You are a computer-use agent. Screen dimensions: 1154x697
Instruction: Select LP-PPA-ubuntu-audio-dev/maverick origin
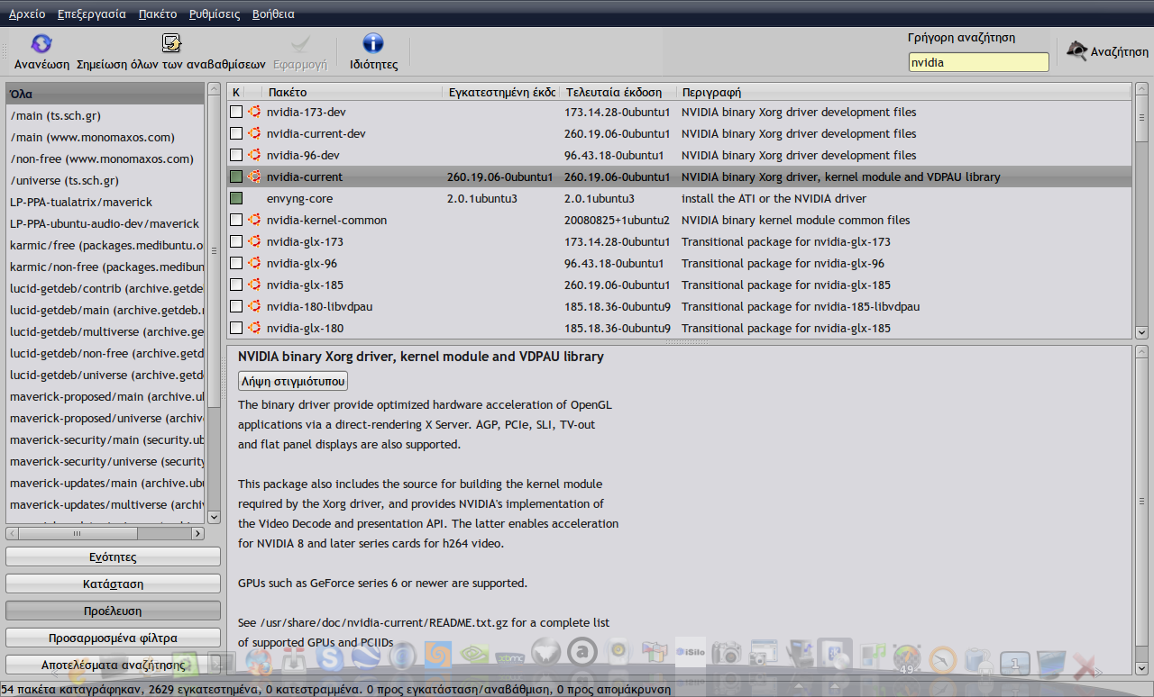(x=105, y=223)
